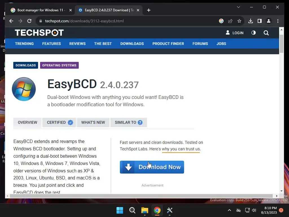Open the notification badge in taskbar
The image size is (289, 217).
point(281,210)
